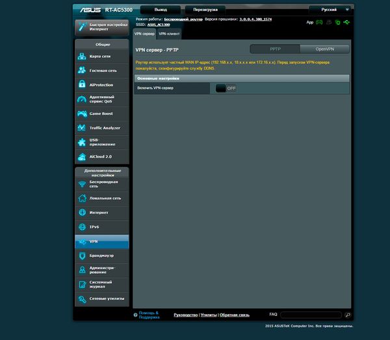The image size is (390, 340).
Task: Open Интернет globe icon
Action: pos(82,212)
